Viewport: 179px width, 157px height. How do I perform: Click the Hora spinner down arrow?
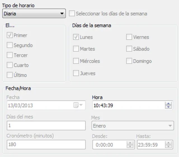coord(168,107)
